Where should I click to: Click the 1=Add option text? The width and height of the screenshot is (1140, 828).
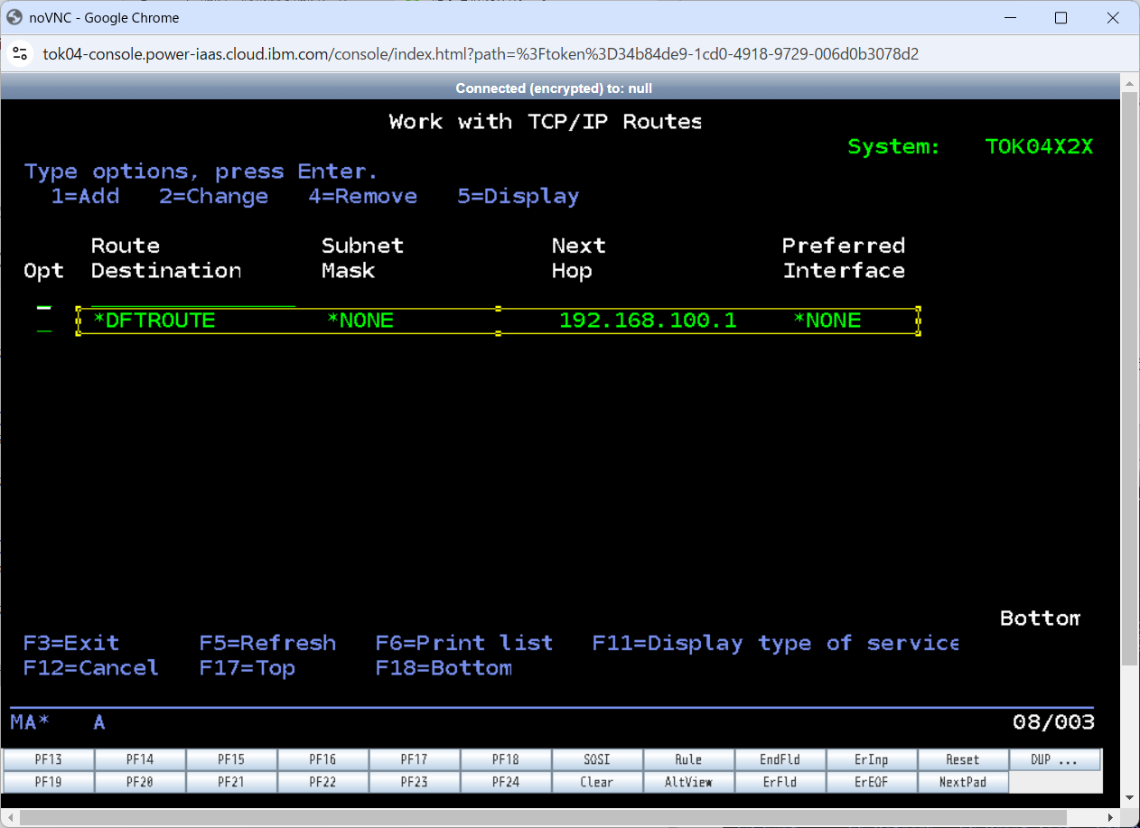(85, 197)
